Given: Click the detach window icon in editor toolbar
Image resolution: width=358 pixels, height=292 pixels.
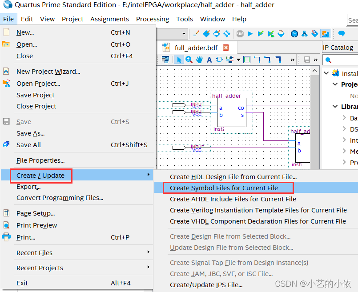Looking at the screenshot, I should (165, 60).
